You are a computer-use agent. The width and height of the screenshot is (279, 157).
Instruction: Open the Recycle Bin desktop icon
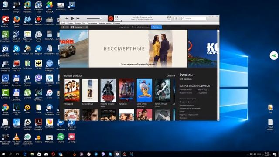pos(5,6)
